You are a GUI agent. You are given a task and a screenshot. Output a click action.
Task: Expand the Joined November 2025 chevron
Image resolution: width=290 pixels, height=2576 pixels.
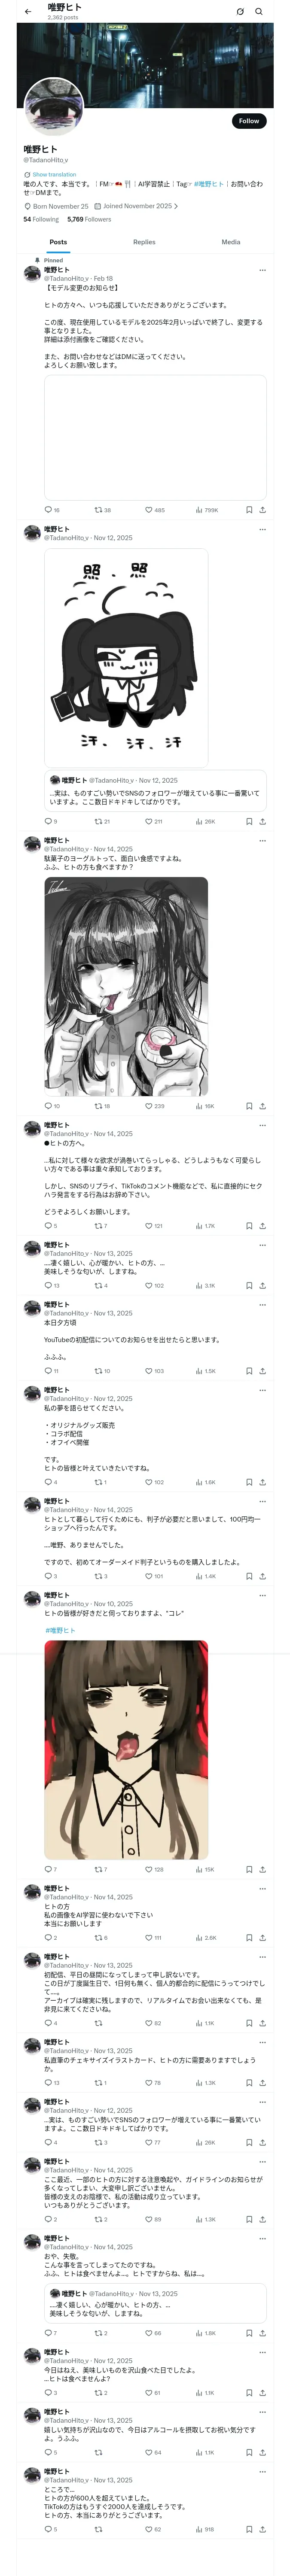[x=176, y=206]
